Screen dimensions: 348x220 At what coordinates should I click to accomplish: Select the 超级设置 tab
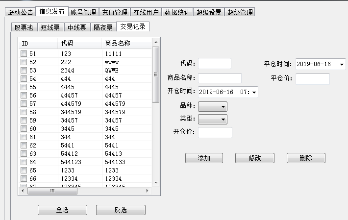(x=209, y=12)
